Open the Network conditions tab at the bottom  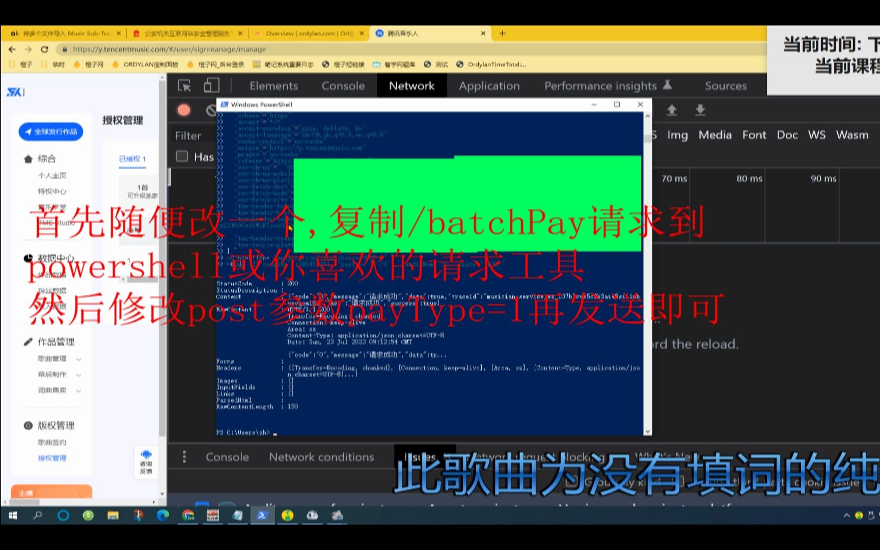pyautogui.click(x=322, y=457)
